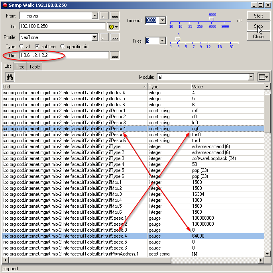Switch to the Tree tab
273x273 pixels.
20,67
